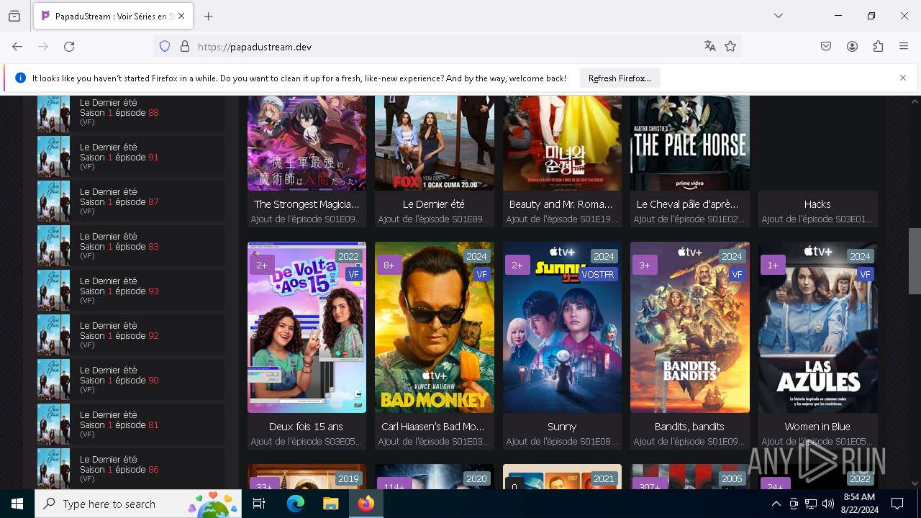Click Deux fois 15 ans title
921x518 pixels.
click(307, 427)
